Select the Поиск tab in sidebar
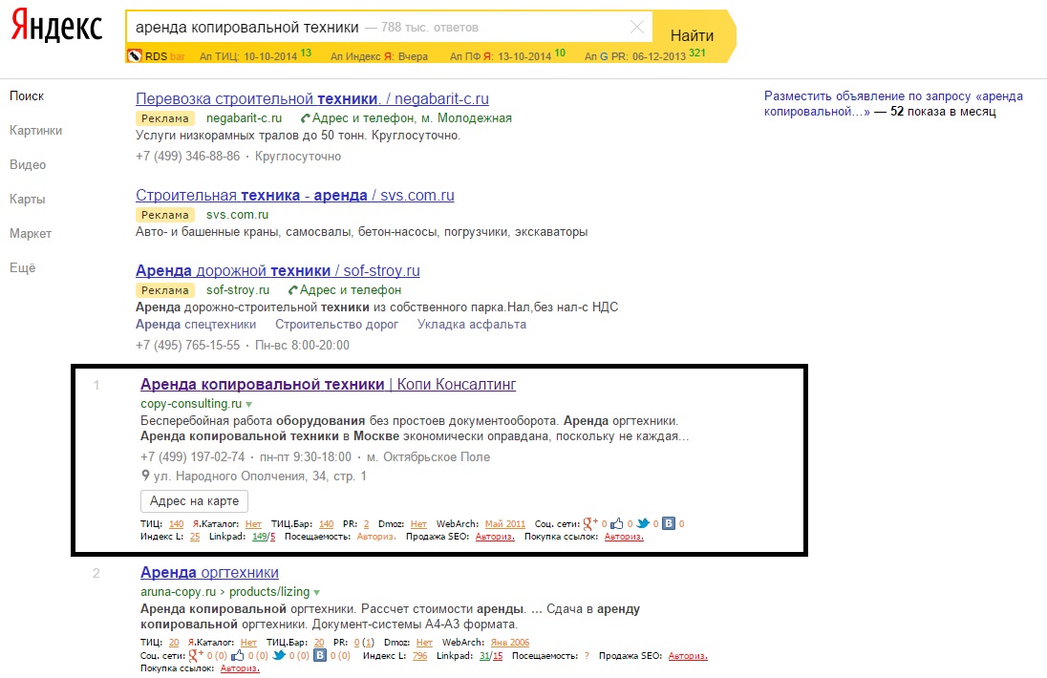1047x678 pixels. [x=27, y=96]
